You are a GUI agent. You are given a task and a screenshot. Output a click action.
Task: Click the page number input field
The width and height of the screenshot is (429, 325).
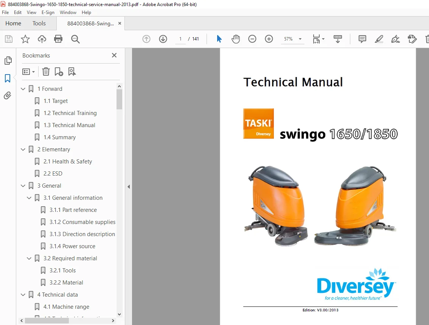[180, 39]
